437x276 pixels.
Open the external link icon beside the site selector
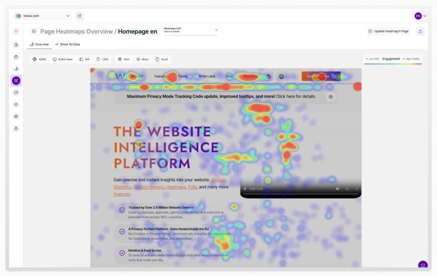click(79, 16)
